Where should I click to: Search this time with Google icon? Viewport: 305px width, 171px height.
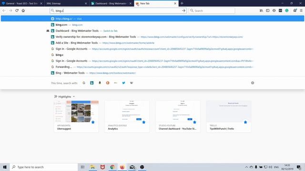point(84,83)
